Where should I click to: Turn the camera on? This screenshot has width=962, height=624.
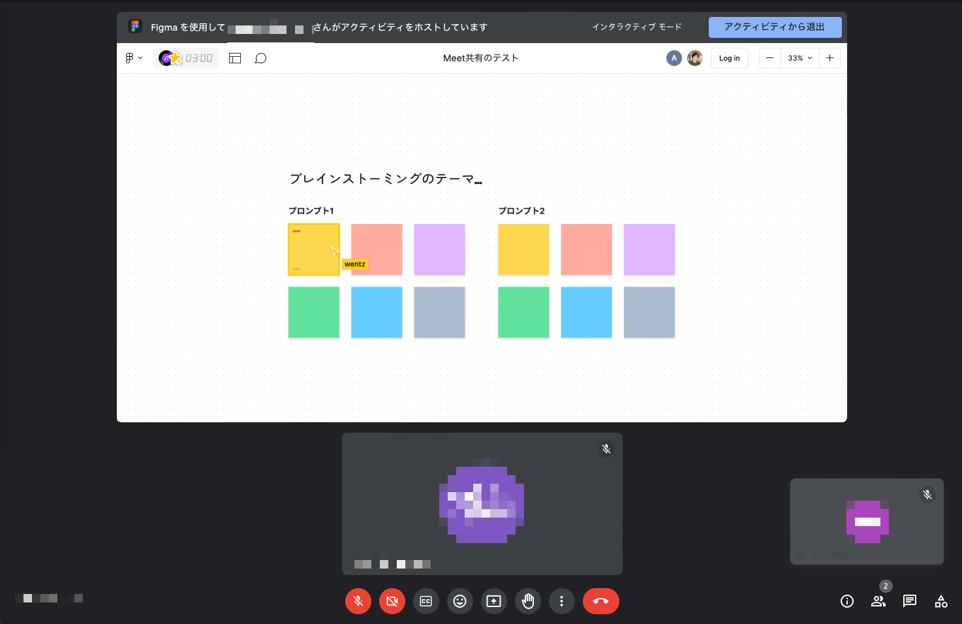[392, 601]
